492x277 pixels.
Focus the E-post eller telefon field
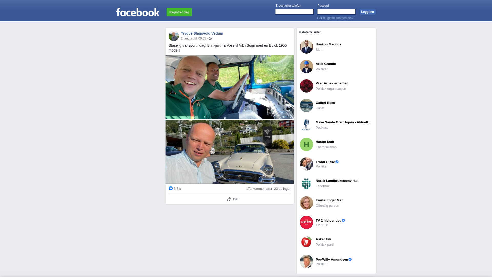(x=294, y=12)
